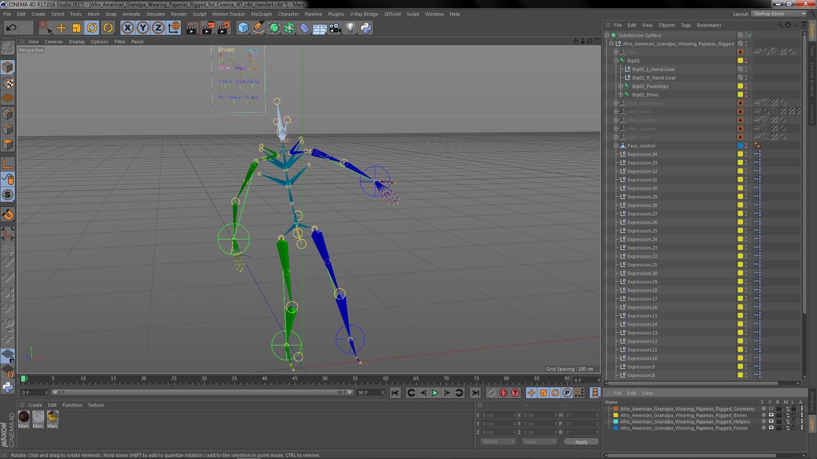
Task: Select the Scale tool
Action: pos(77,28)
